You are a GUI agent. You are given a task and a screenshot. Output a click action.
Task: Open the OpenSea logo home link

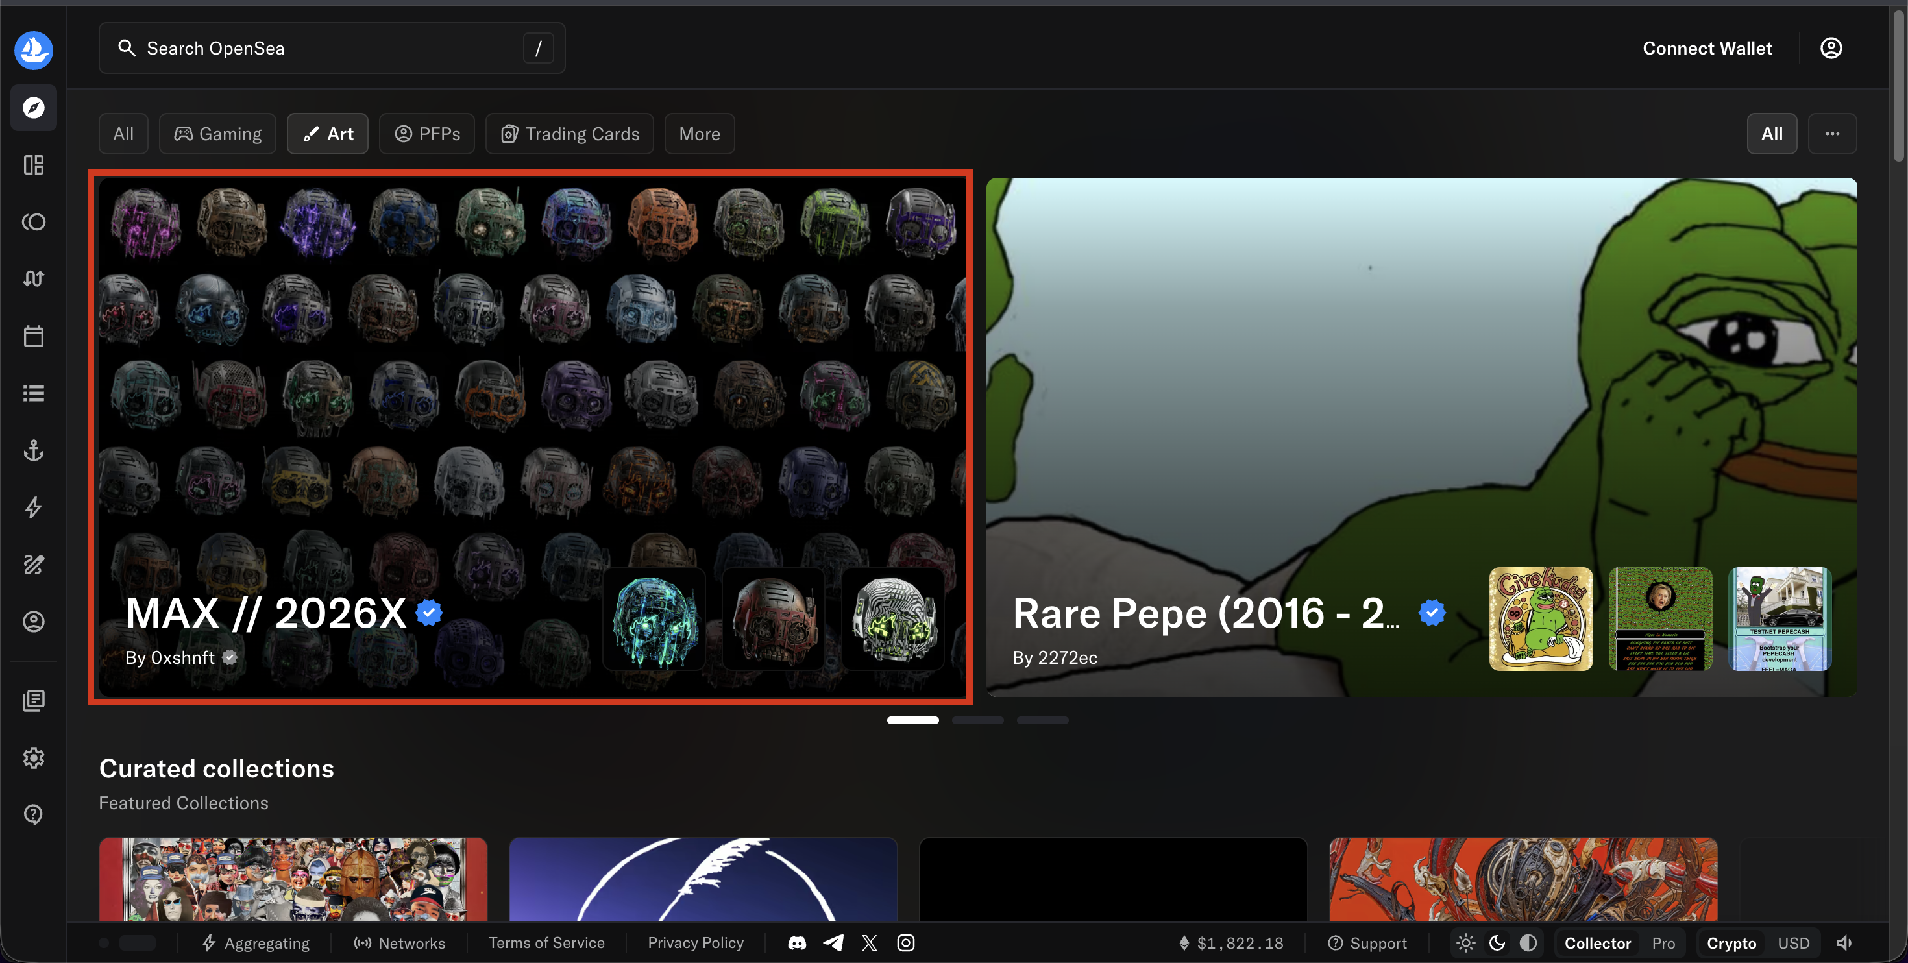click(33, 49)
